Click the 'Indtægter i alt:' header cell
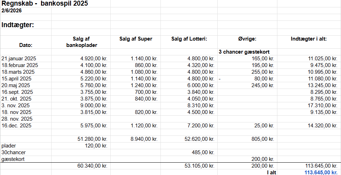 point(309,39)
